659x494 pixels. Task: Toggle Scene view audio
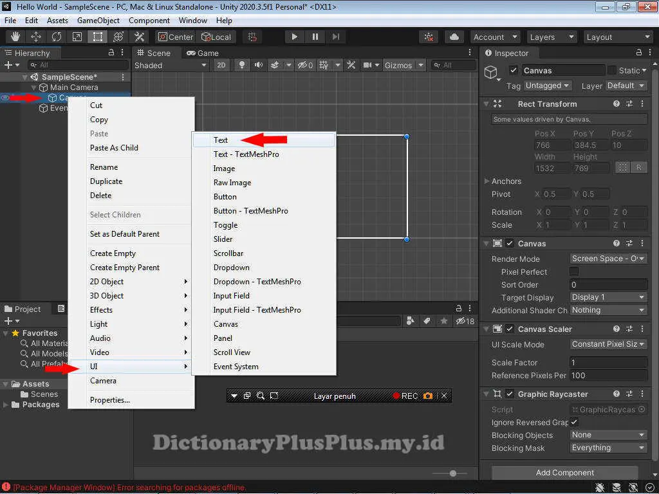259,65
